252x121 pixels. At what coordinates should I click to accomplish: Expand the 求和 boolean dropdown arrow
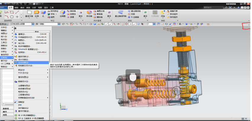(x=56, y=14)
